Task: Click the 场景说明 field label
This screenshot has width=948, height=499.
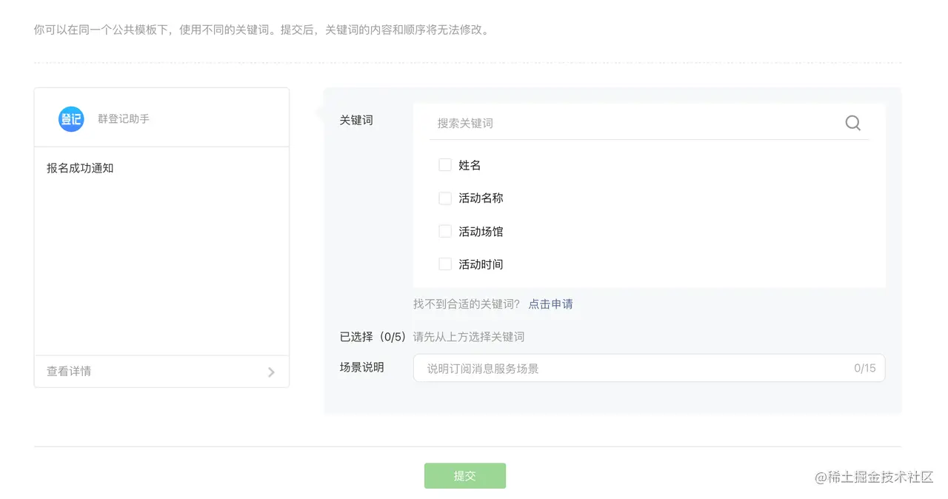Action: 361,367
